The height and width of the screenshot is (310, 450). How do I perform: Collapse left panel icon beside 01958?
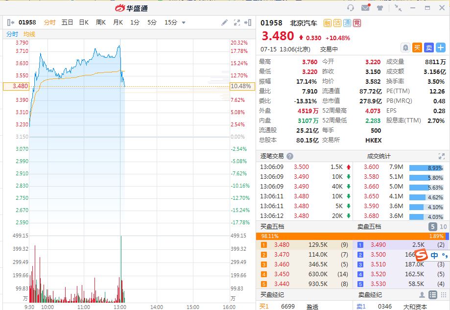pos(11,23)
